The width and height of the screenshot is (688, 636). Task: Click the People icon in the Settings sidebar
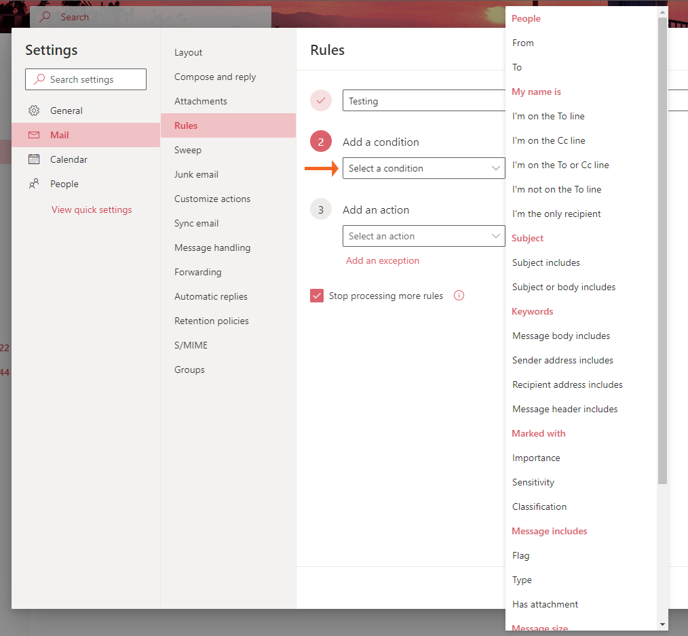pos(33,184)
